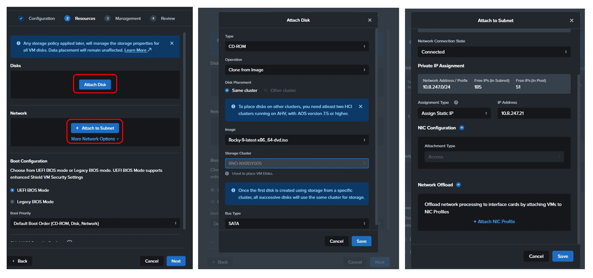
Task: Open the disk Type dropdown showing CD-ROM
Action: point(297,46)
